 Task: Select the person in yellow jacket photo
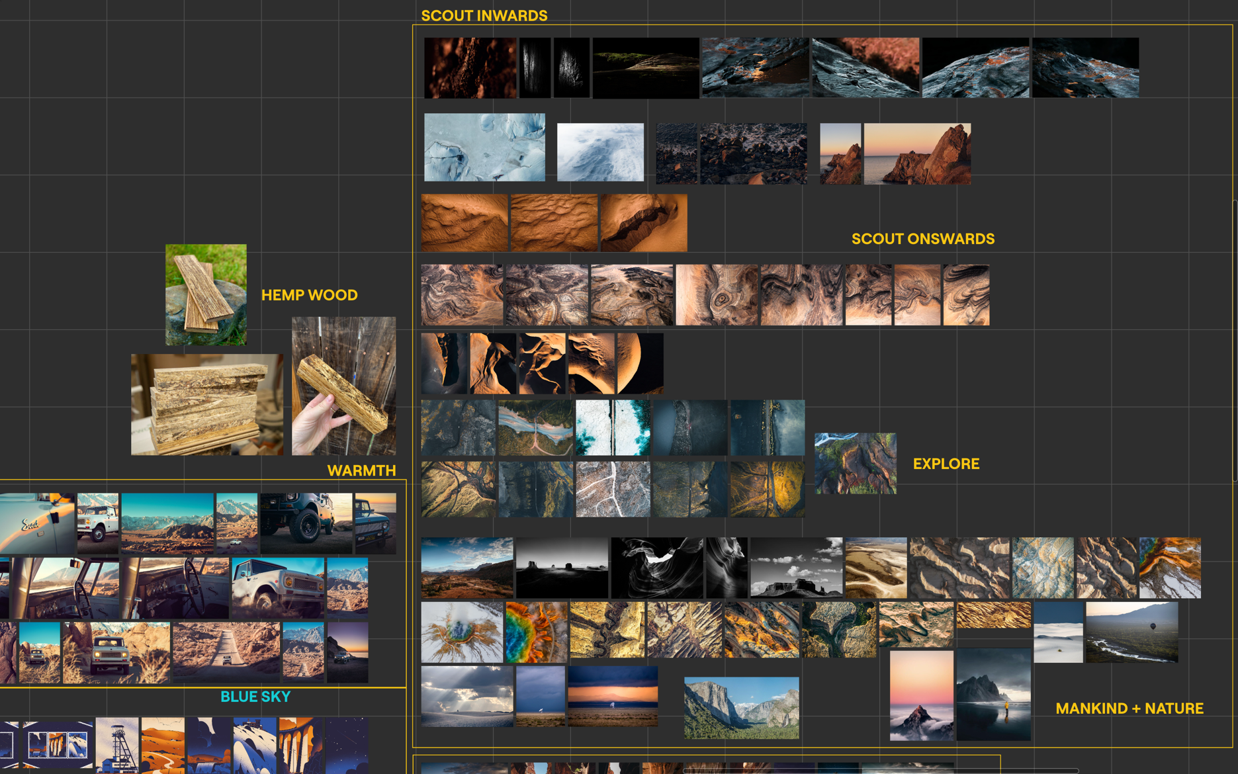(993, 695)
